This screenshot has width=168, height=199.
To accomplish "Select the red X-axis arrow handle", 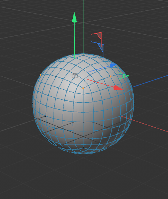I will [x=118, y=88].
